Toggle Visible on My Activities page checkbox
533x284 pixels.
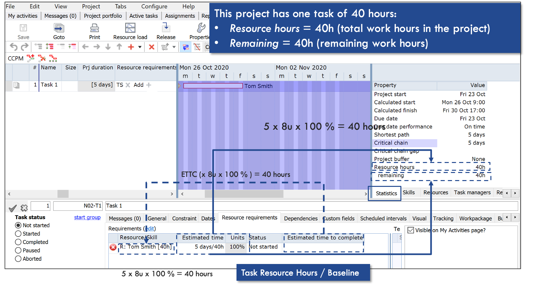click(411, 230)
